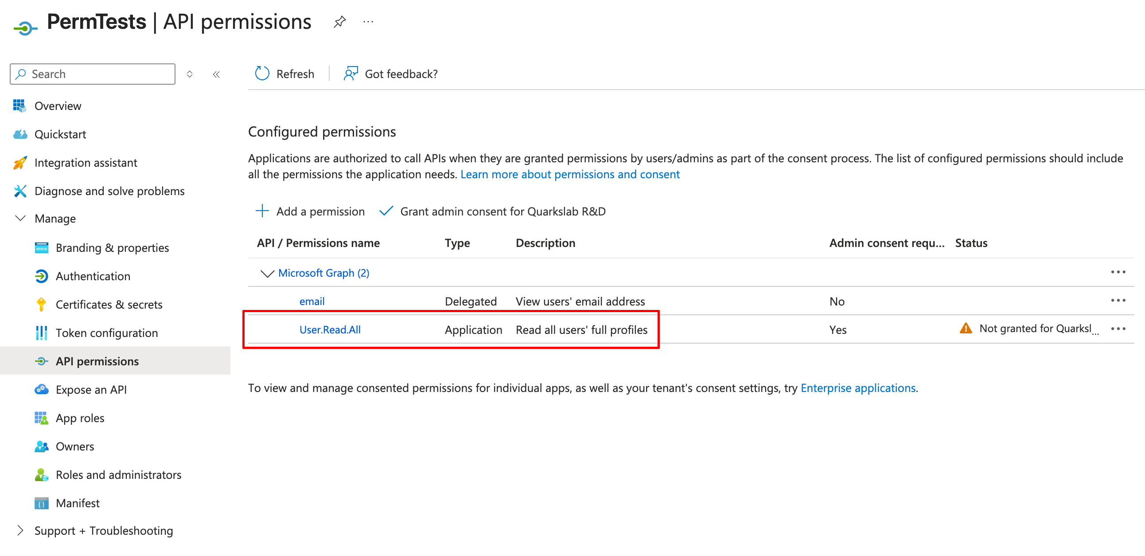Open the ellipsis menu next to page title

click(368, 21)
